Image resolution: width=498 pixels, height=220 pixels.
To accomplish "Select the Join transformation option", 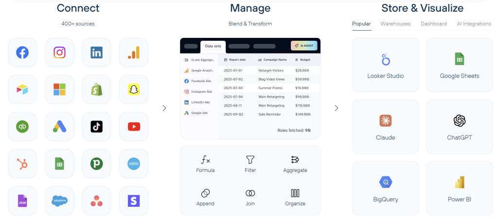I will (250, 198).
